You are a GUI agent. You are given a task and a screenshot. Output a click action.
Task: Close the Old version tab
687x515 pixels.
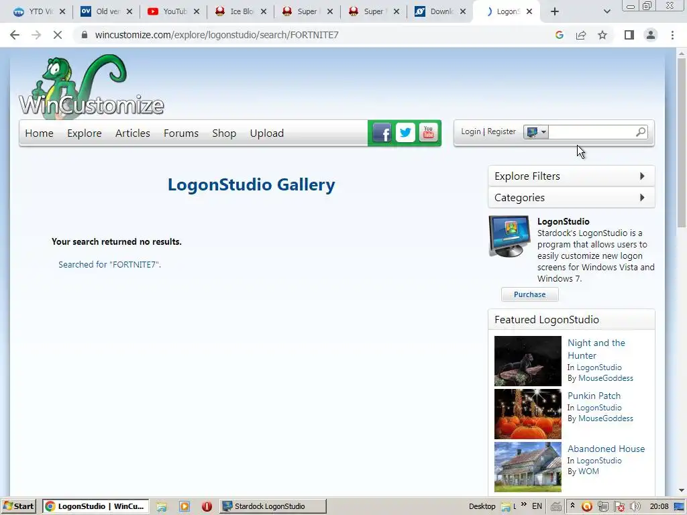coord(129,11)
